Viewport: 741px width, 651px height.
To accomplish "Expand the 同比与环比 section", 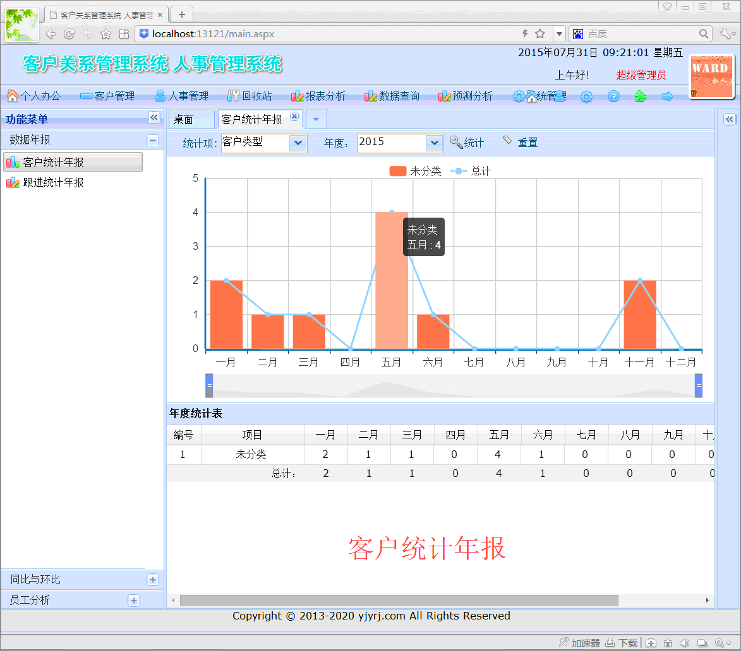I will [152, 580].
